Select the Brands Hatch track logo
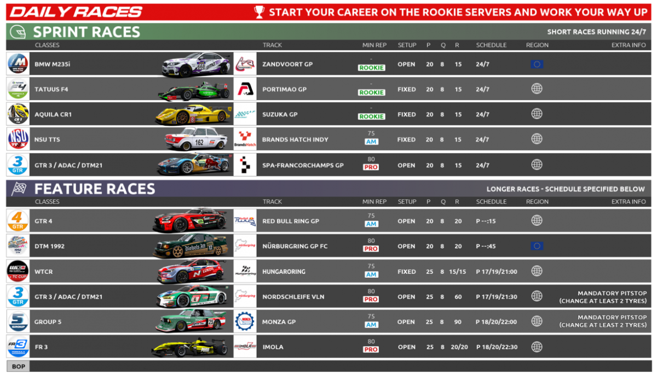 click(245, 139)
